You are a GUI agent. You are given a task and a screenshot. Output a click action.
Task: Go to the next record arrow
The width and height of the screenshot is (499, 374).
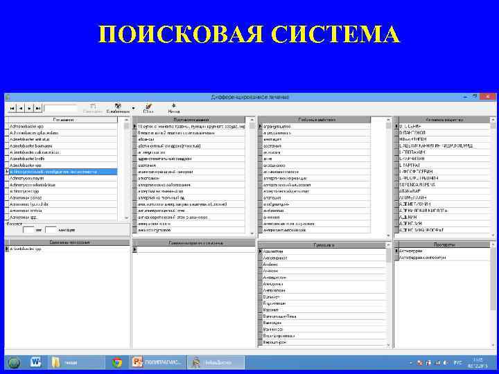[29, 109]
